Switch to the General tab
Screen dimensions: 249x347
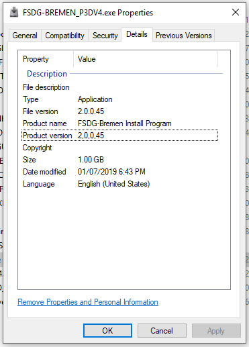point(25,36)
